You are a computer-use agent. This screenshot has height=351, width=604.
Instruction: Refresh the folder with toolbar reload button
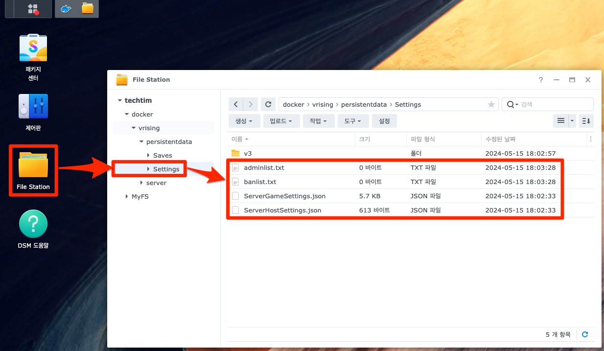[268, 104]
